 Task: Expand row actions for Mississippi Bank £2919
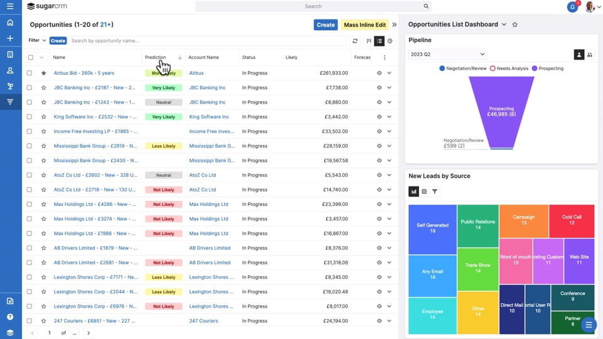tap(389, 146)
